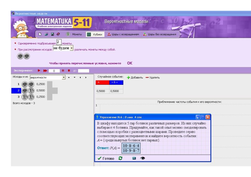Screen dimensions: 251x177
Task: Click the green refresh icon in the exercise window
Action: [x=120, y=159]
